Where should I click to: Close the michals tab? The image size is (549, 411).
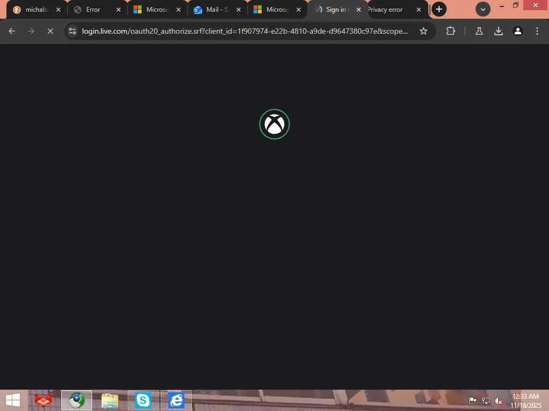click(x=58, y=10)
